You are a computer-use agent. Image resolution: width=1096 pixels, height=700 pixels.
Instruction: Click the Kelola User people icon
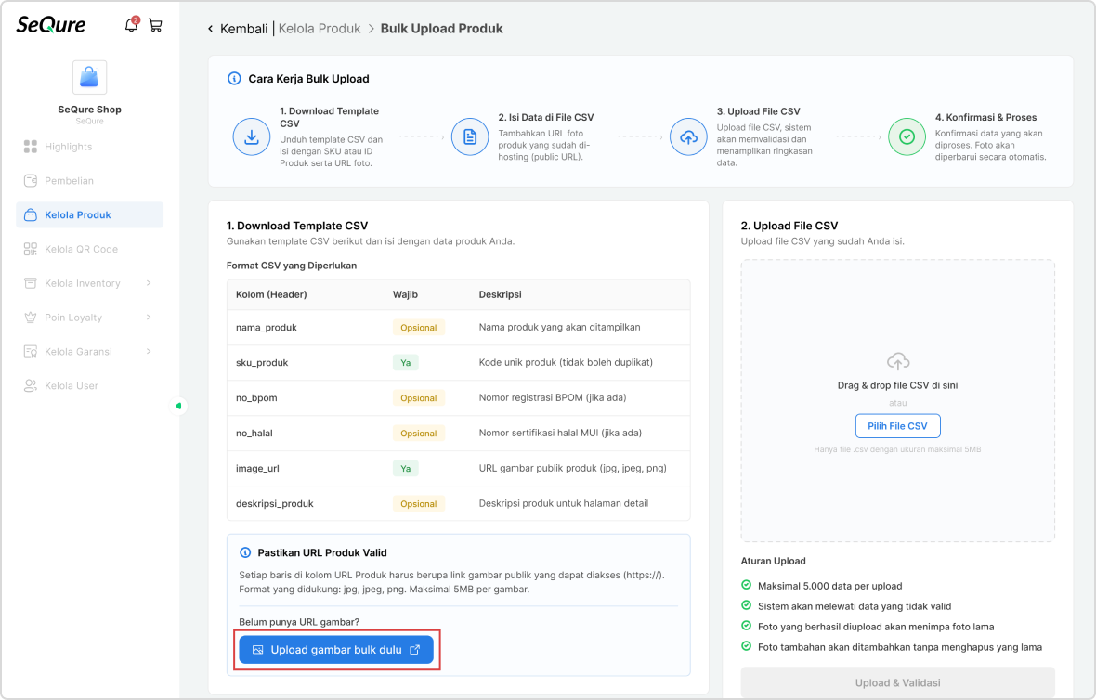[x=30, y=385]
